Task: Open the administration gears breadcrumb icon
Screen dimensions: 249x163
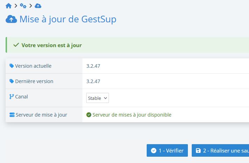Action: pos(23,6)
